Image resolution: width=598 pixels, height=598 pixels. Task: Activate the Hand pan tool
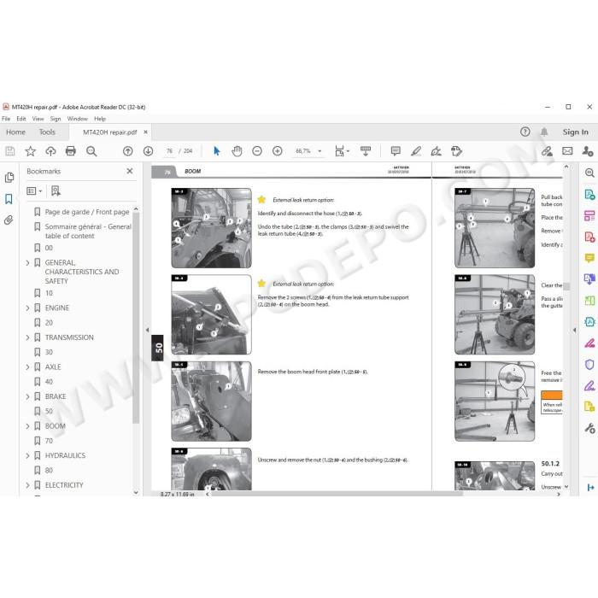tap(237, 151)
